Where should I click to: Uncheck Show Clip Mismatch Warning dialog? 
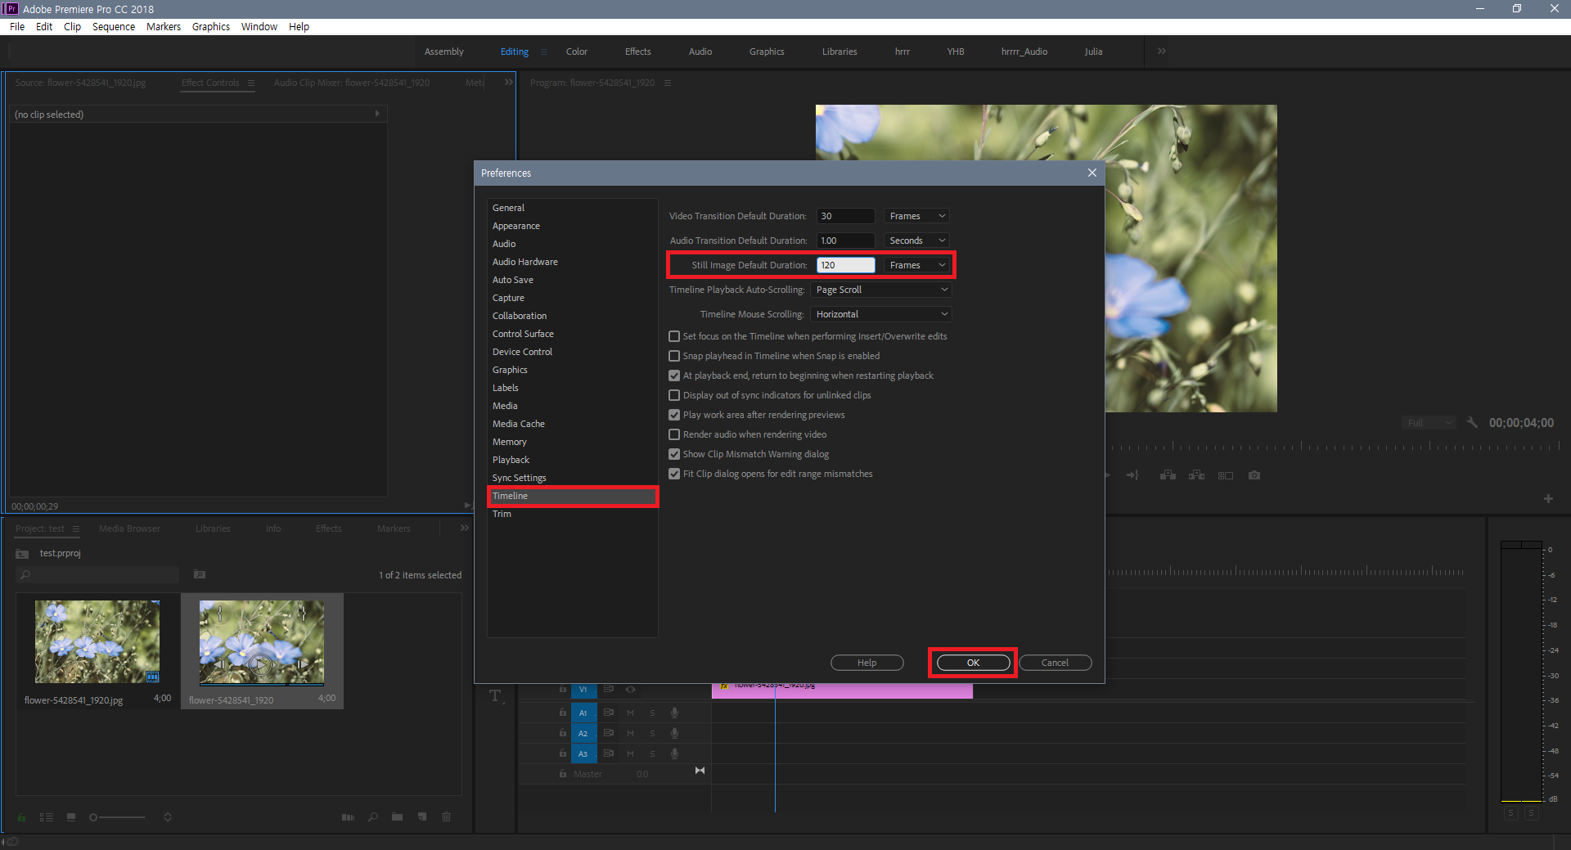click(x=674, y=454)
